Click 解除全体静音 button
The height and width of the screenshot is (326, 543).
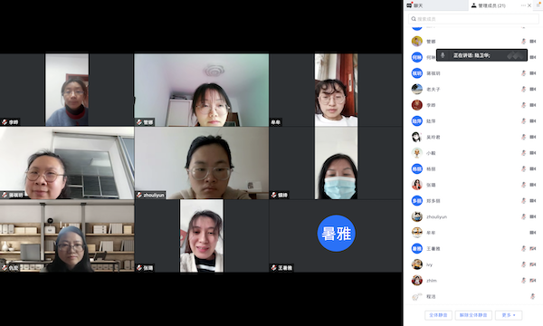473,315
